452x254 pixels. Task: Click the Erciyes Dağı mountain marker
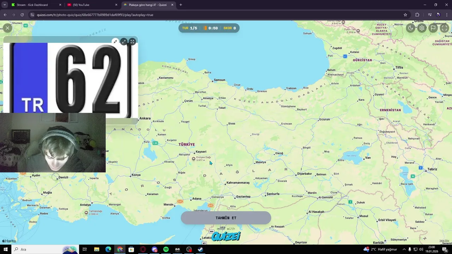[x=194, y=159]
